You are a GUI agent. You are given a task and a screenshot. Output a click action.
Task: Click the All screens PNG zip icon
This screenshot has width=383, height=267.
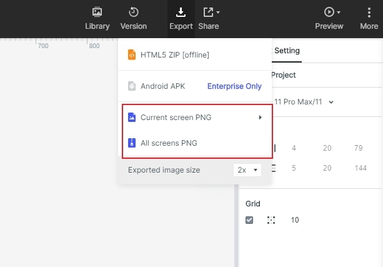pos(131,143)
